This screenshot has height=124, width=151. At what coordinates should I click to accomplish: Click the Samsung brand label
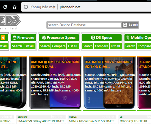[23, 117]
